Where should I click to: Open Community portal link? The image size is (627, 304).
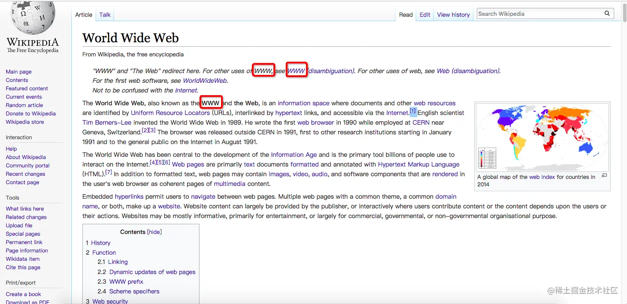[x=28, y=166]
